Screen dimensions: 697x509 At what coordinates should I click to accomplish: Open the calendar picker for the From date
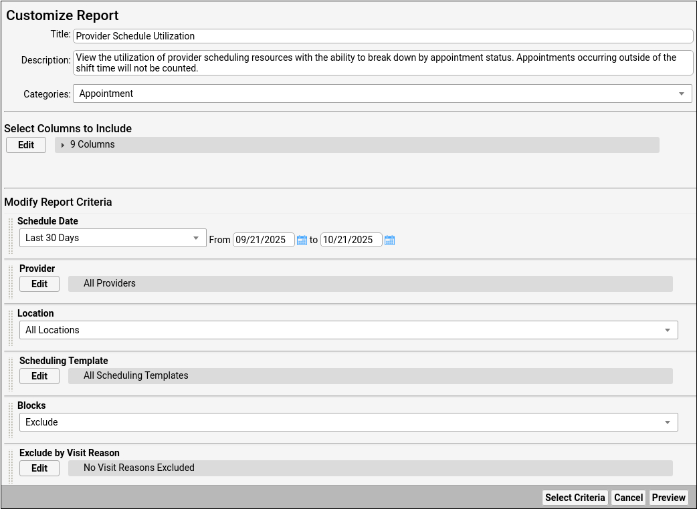coord(302,240)
